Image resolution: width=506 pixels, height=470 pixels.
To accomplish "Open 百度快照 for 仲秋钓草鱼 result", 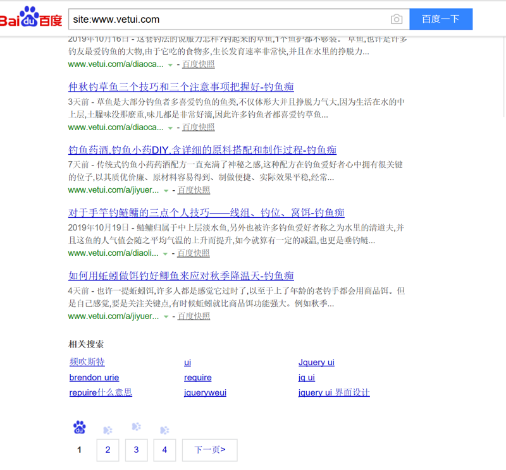I will click(199, 128).
